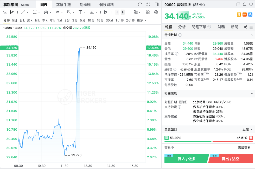Open chart settings gear icon

(x=156, y=12)
